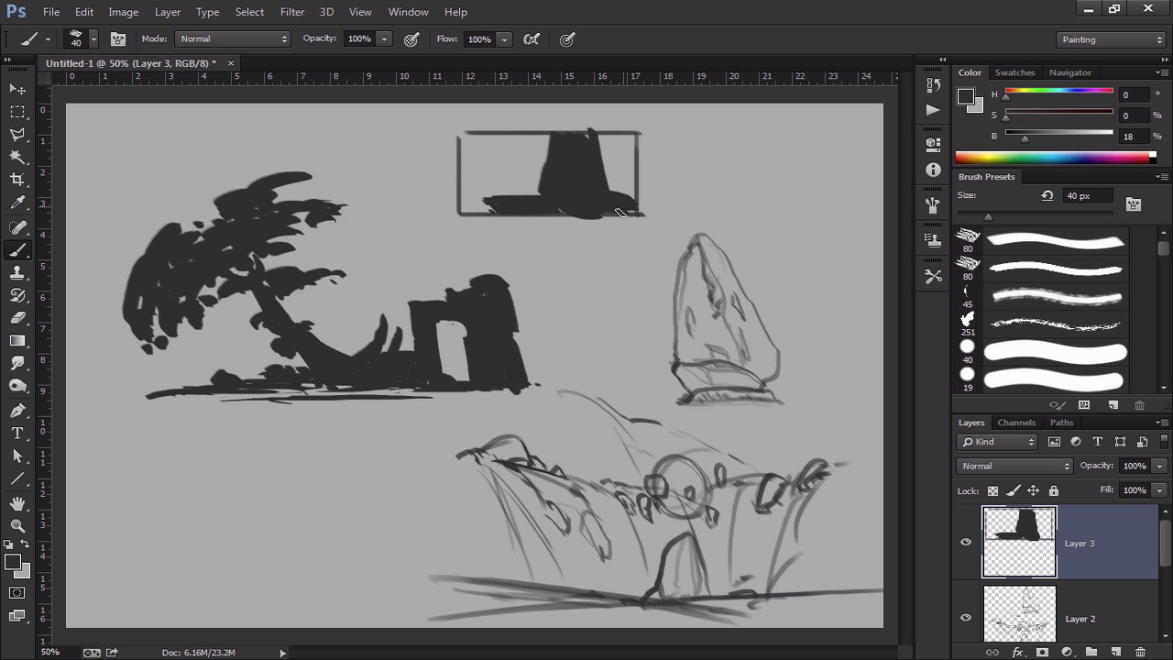Open the brush Mode dropdown
Screen dimensions: 1173x660
[233, 38]
